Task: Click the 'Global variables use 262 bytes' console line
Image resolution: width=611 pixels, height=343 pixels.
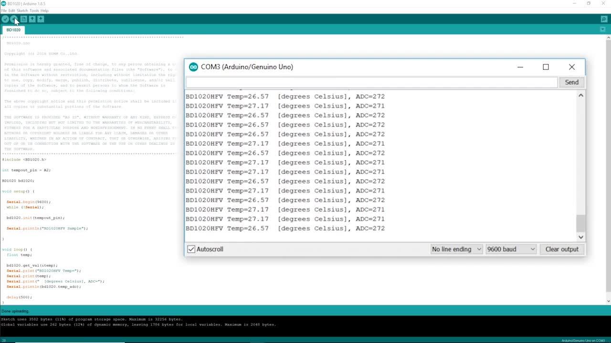Action: pyautogui.click(x=138, y=324)
